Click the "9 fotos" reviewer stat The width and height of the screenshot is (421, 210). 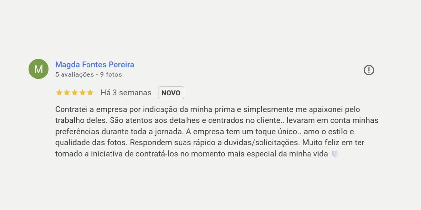click(111, 74)
